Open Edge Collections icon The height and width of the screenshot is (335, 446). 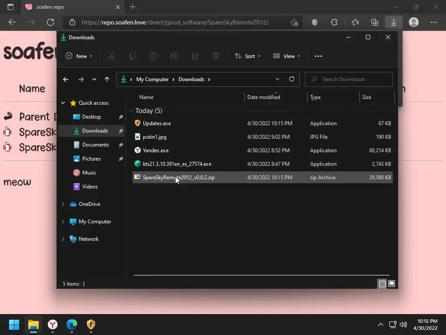click(375, 22)
